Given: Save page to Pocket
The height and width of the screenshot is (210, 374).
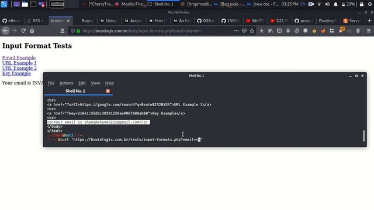Looking at the screenshot, I should pos(244,31).
